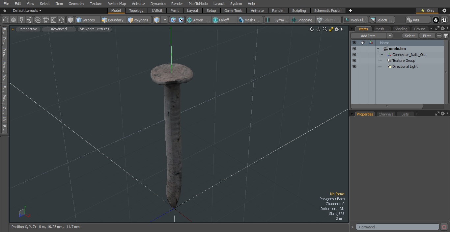Open the Selection options menu
This screenshot has height=232, width=450.
(x=381, y=20)
